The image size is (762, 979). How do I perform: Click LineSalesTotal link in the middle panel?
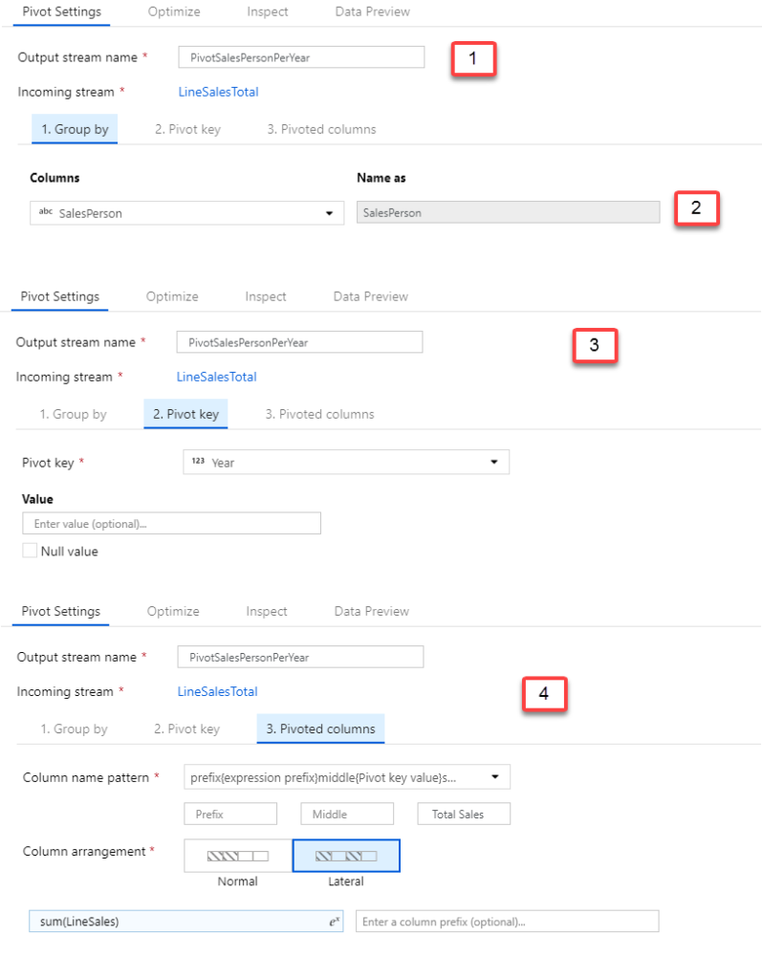(x=216, y=377)
